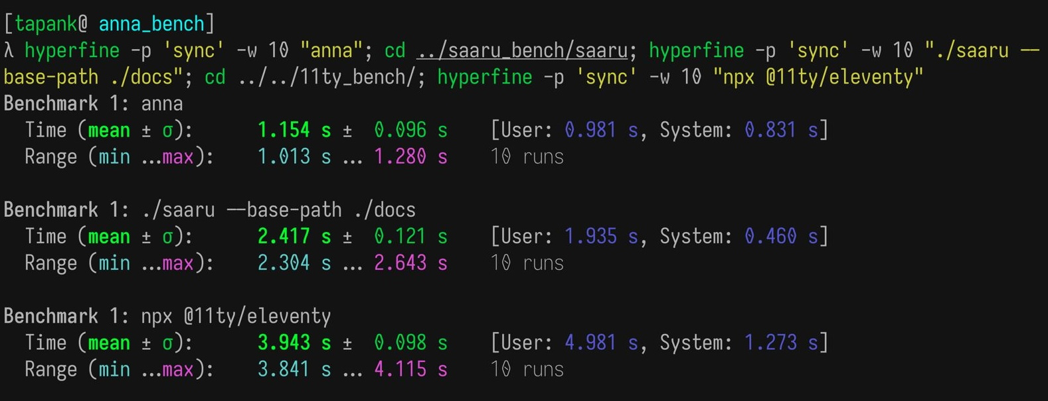This screenshot has height=401, width=1048.
Task: Click the User time '4.981 s'
Action: (x=601, y=343)
